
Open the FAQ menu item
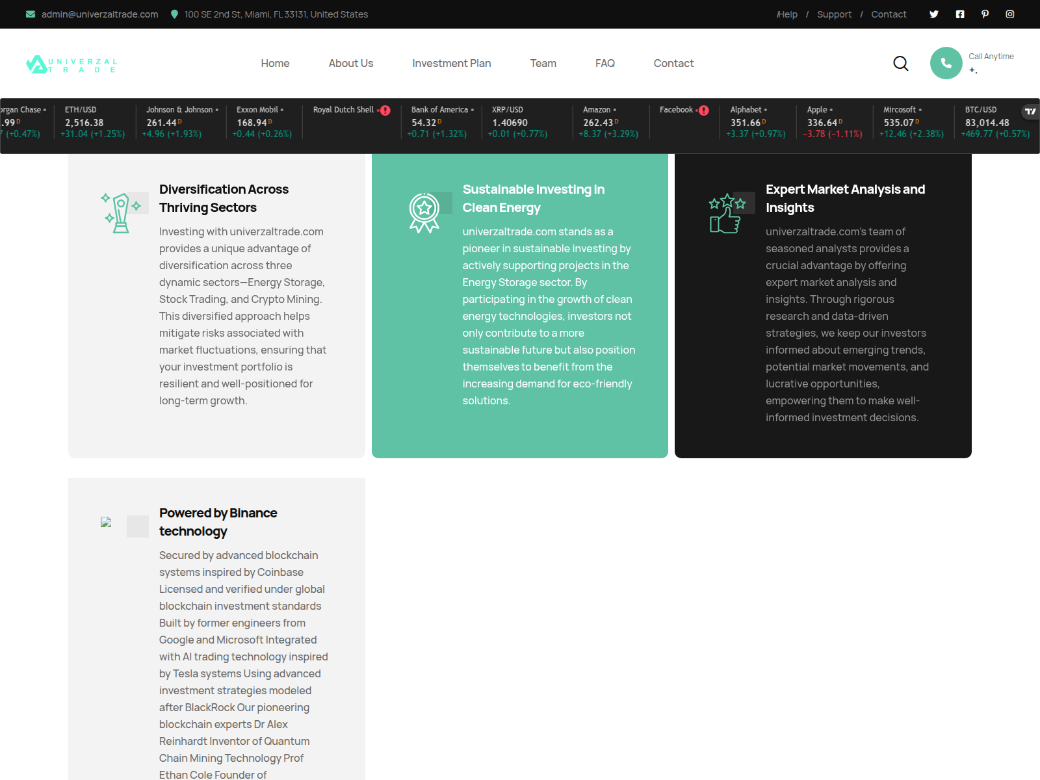(605, 63)
